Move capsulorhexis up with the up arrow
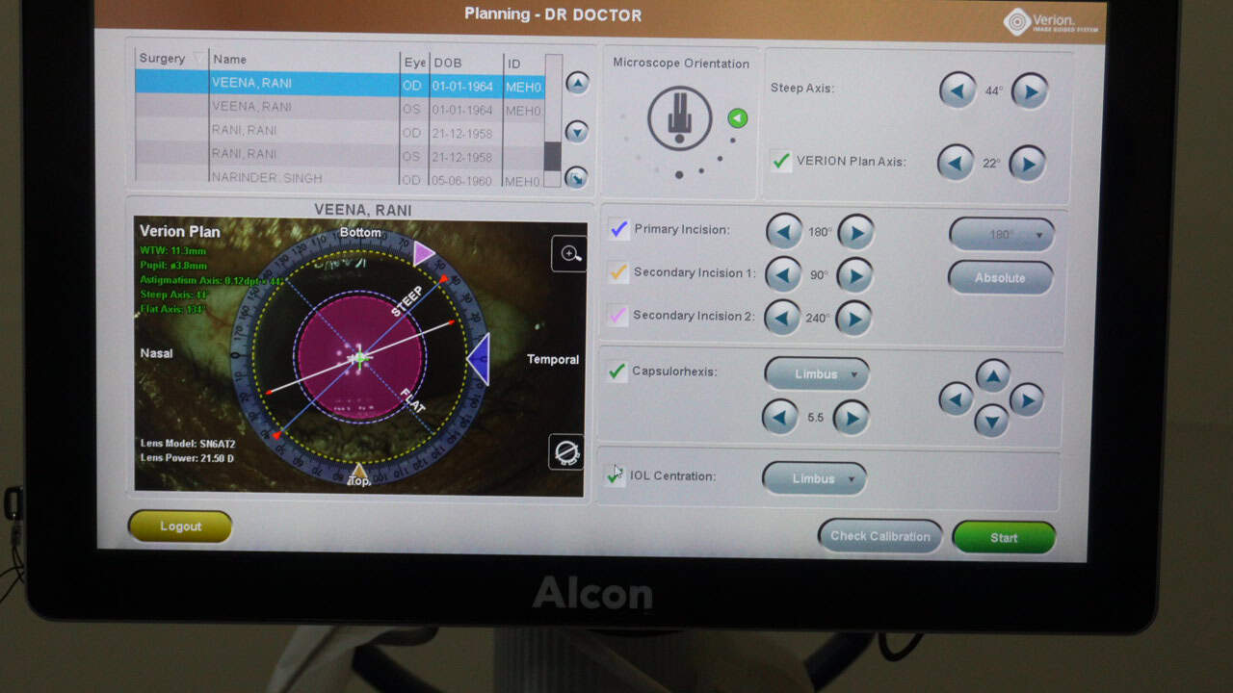 [992, 375]
